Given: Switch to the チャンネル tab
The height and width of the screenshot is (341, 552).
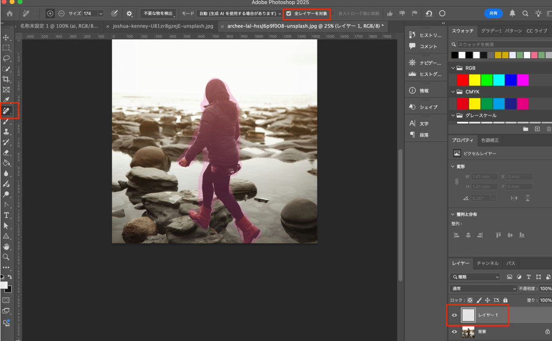Looking at the screenshot, I should (x=487, y=263).
